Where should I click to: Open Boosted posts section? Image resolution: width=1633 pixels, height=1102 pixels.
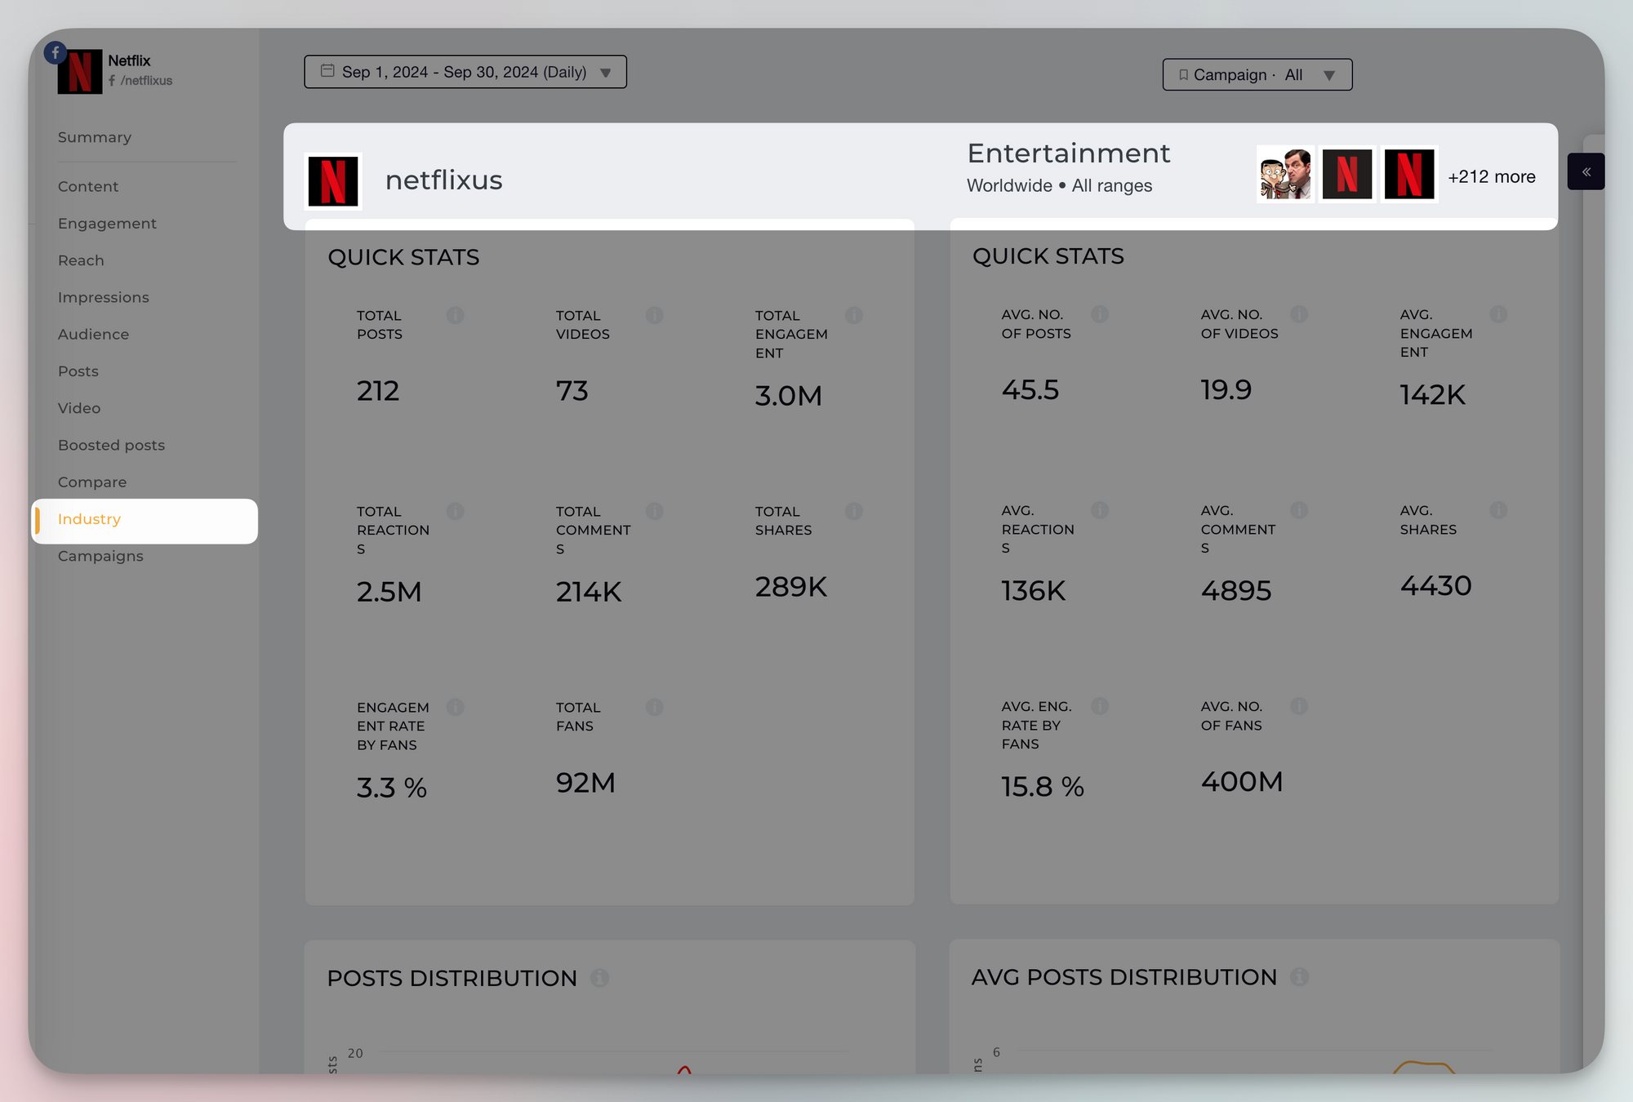111,445
